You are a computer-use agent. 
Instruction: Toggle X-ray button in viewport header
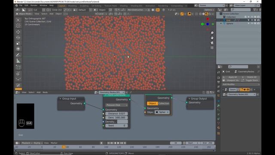pyautogui.click(x=196, y=14)
